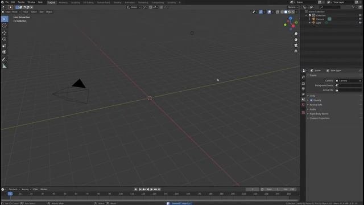This screenshot has width=364, height=205.
Task: Open the Object Mode dropdown
Action: (x=11, y=12)
